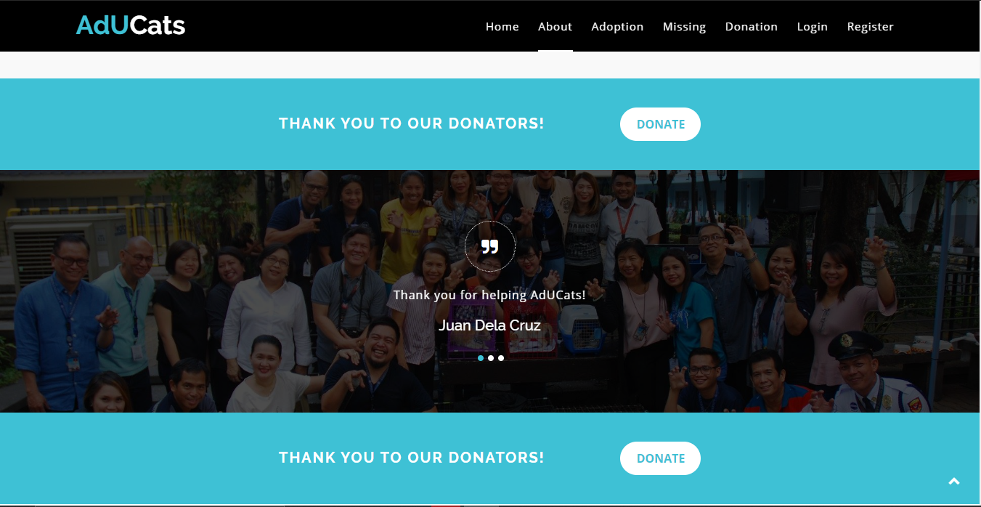Click Donate button above the group photo
Image resolution: width=981 pixels, height=507 pixels.
(660, 124)
